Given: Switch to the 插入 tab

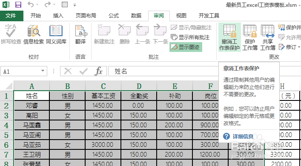Looking at the screenshot, I should [x=58, y=16].
